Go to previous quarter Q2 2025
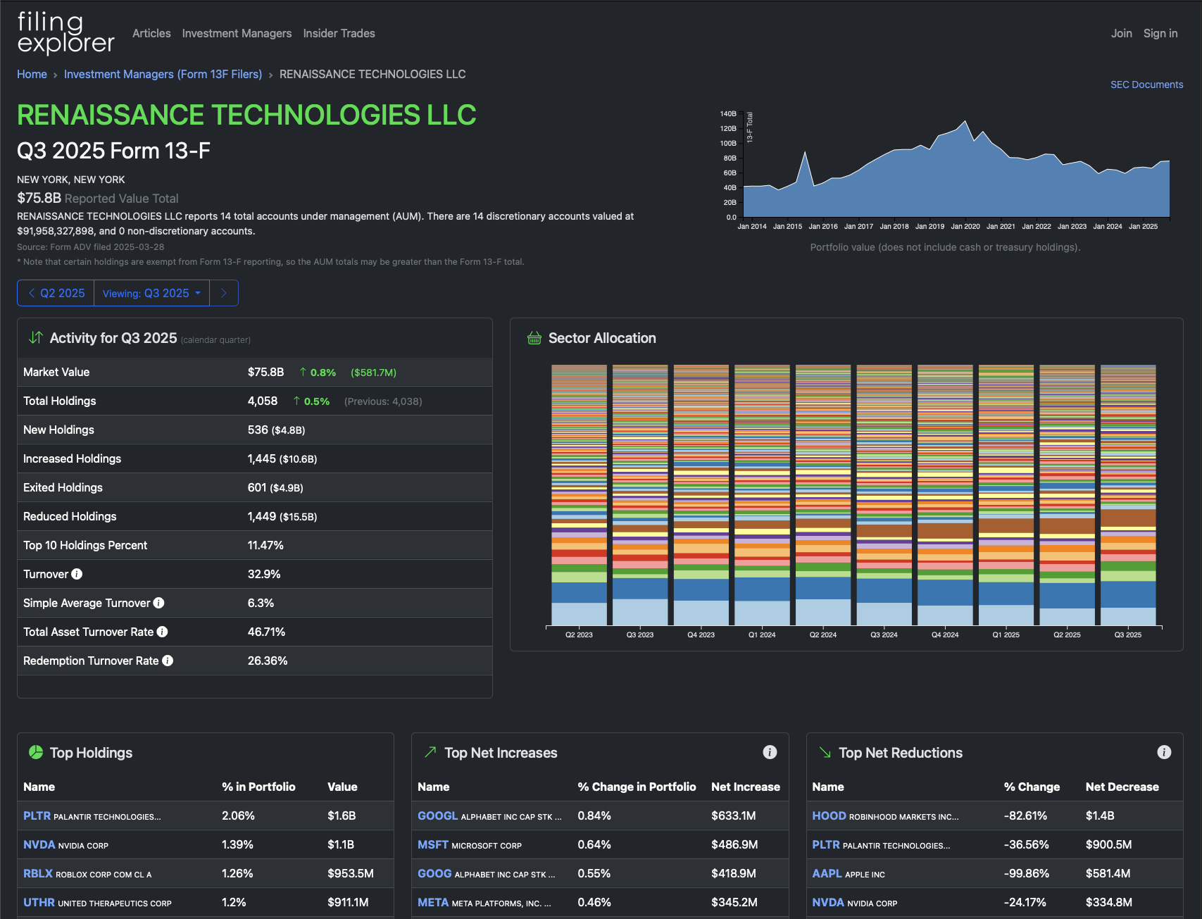This screenshot has width=1202, height=919. (x=56, y=293)
